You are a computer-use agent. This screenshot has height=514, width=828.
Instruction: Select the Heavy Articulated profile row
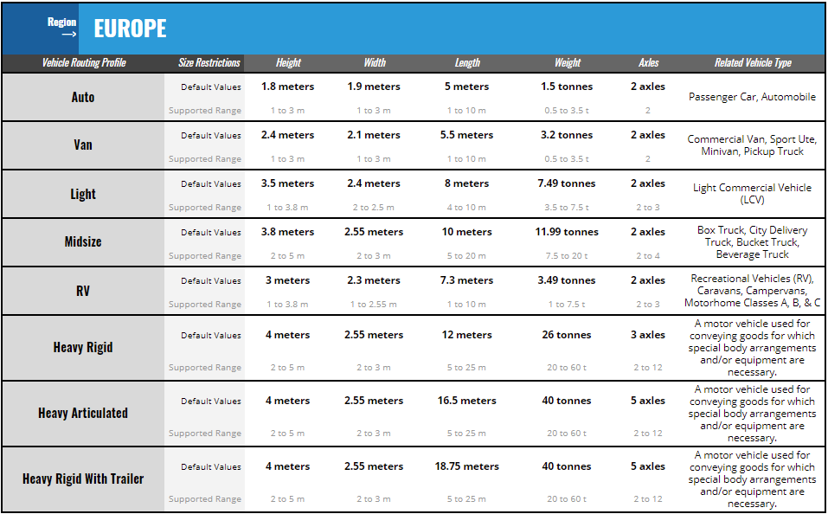(x=82, y=413)
